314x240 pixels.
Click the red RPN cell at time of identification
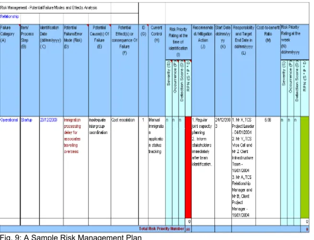point(188,167)
